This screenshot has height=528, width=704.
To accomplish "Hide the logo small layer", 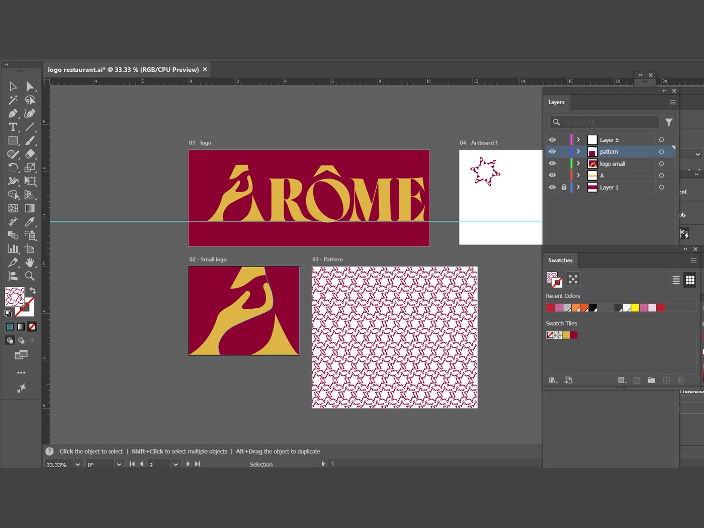I will click(552, 163).
